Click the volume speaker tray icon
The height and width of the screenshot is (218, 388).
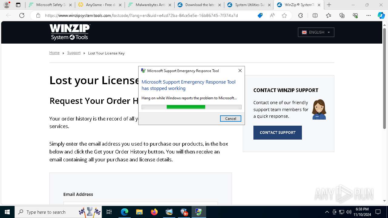349,212
